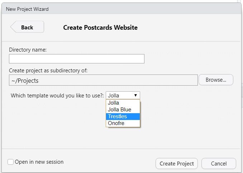Click the ~/Projects subdirectory path field
Screen dimensions: 243x173
coord(103,80)
